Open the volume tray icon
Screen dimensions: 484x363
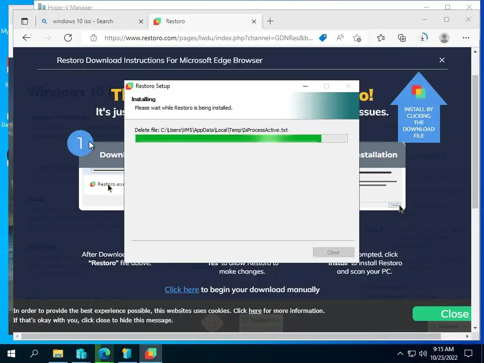click(423, 354)
